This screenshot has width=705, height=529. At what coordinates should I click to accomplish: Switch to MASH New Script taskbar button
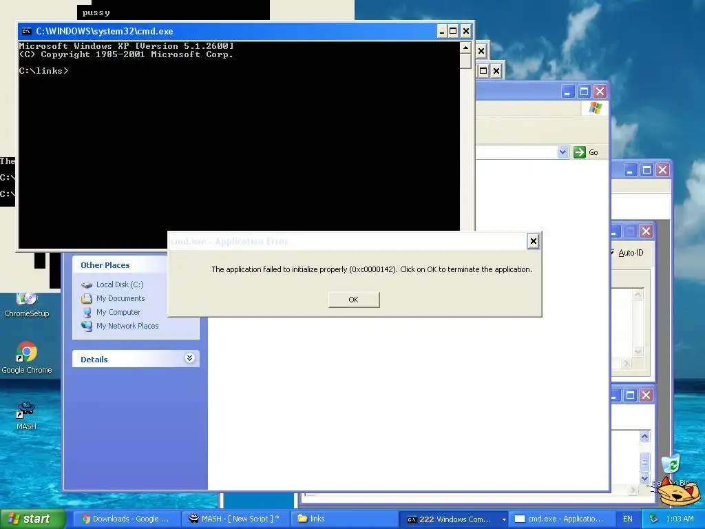(235, 519)
